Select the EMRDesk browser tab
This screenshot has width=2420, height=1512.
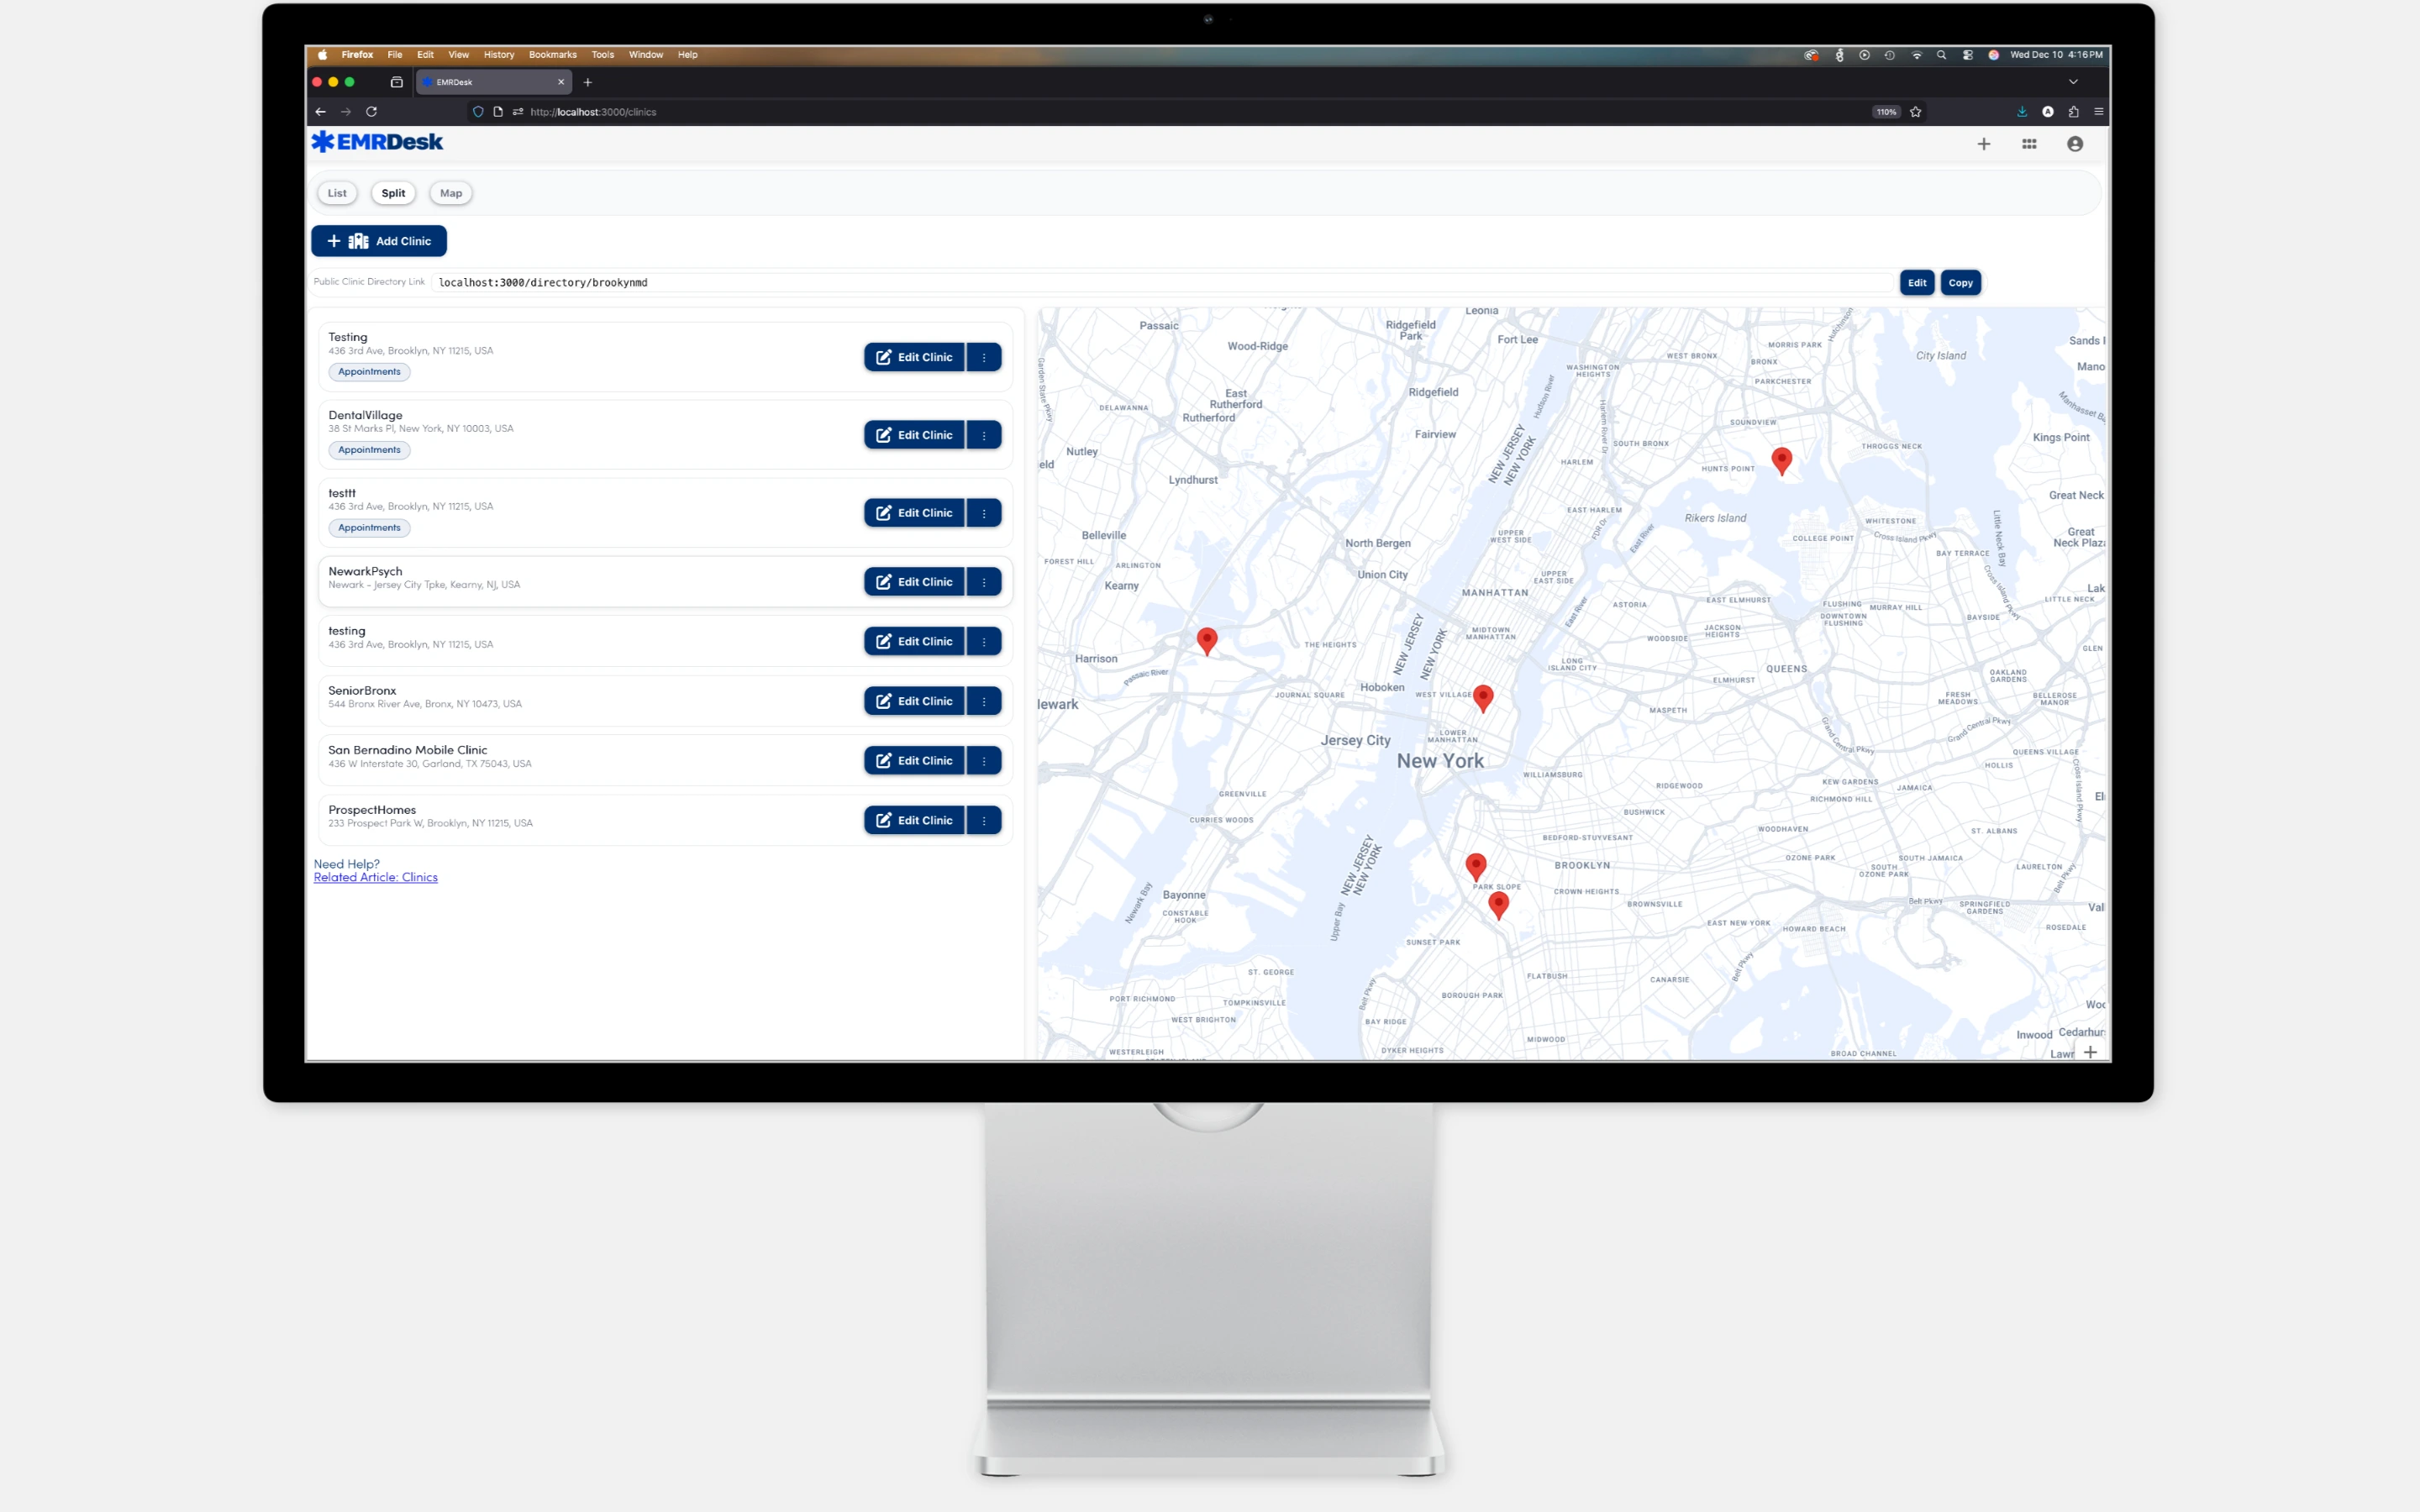coord(493,82)
